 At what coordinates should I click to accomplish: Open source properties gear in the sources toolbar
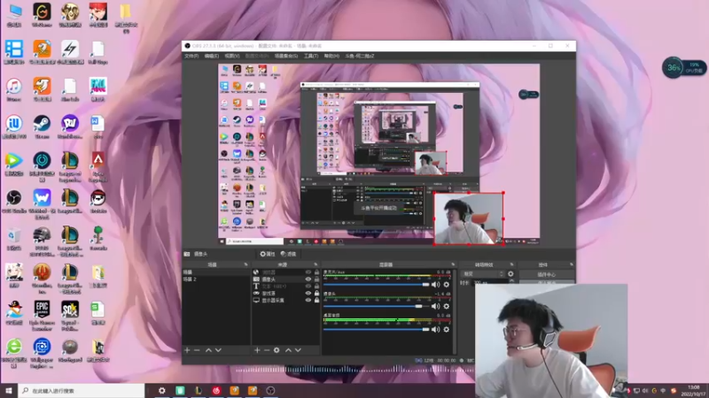click(277, 350)
